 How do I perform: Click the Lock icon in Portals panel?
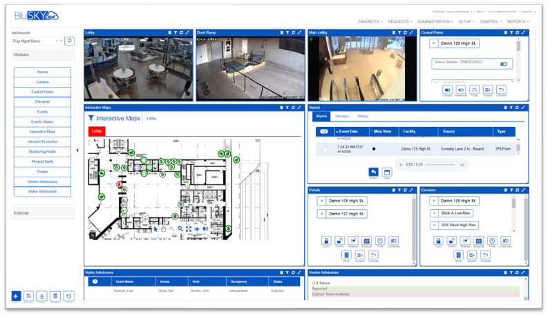pos(325,241)
